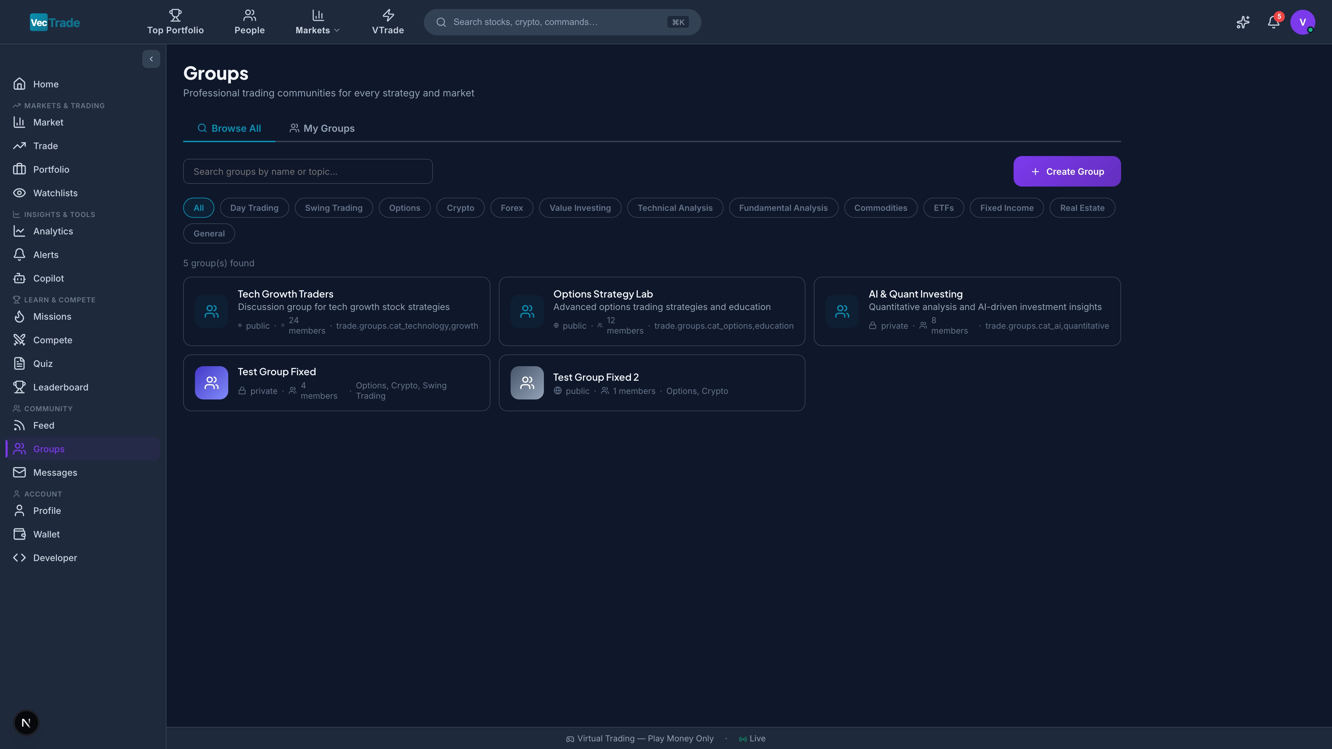Filter groups by General

point(209,233)
